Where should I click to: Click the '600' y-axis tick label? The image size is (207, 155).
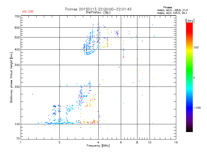tap(17, 28)
